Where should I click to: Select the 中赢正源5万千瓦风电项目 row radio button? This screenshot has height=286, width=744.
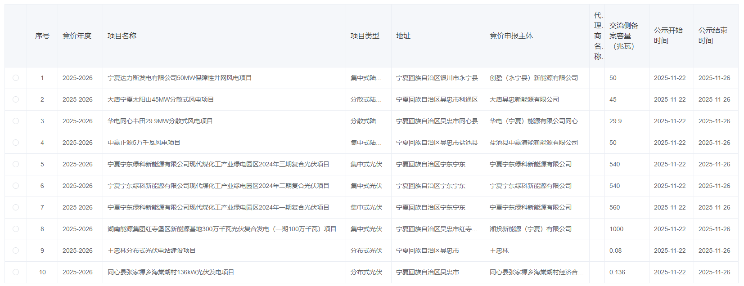(16, 143)
